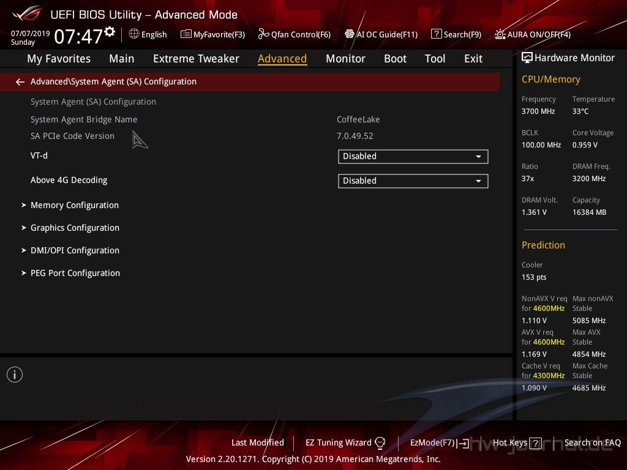Click the globe language icon
Screen dimensions: 627x470
(x=134, y=34)
